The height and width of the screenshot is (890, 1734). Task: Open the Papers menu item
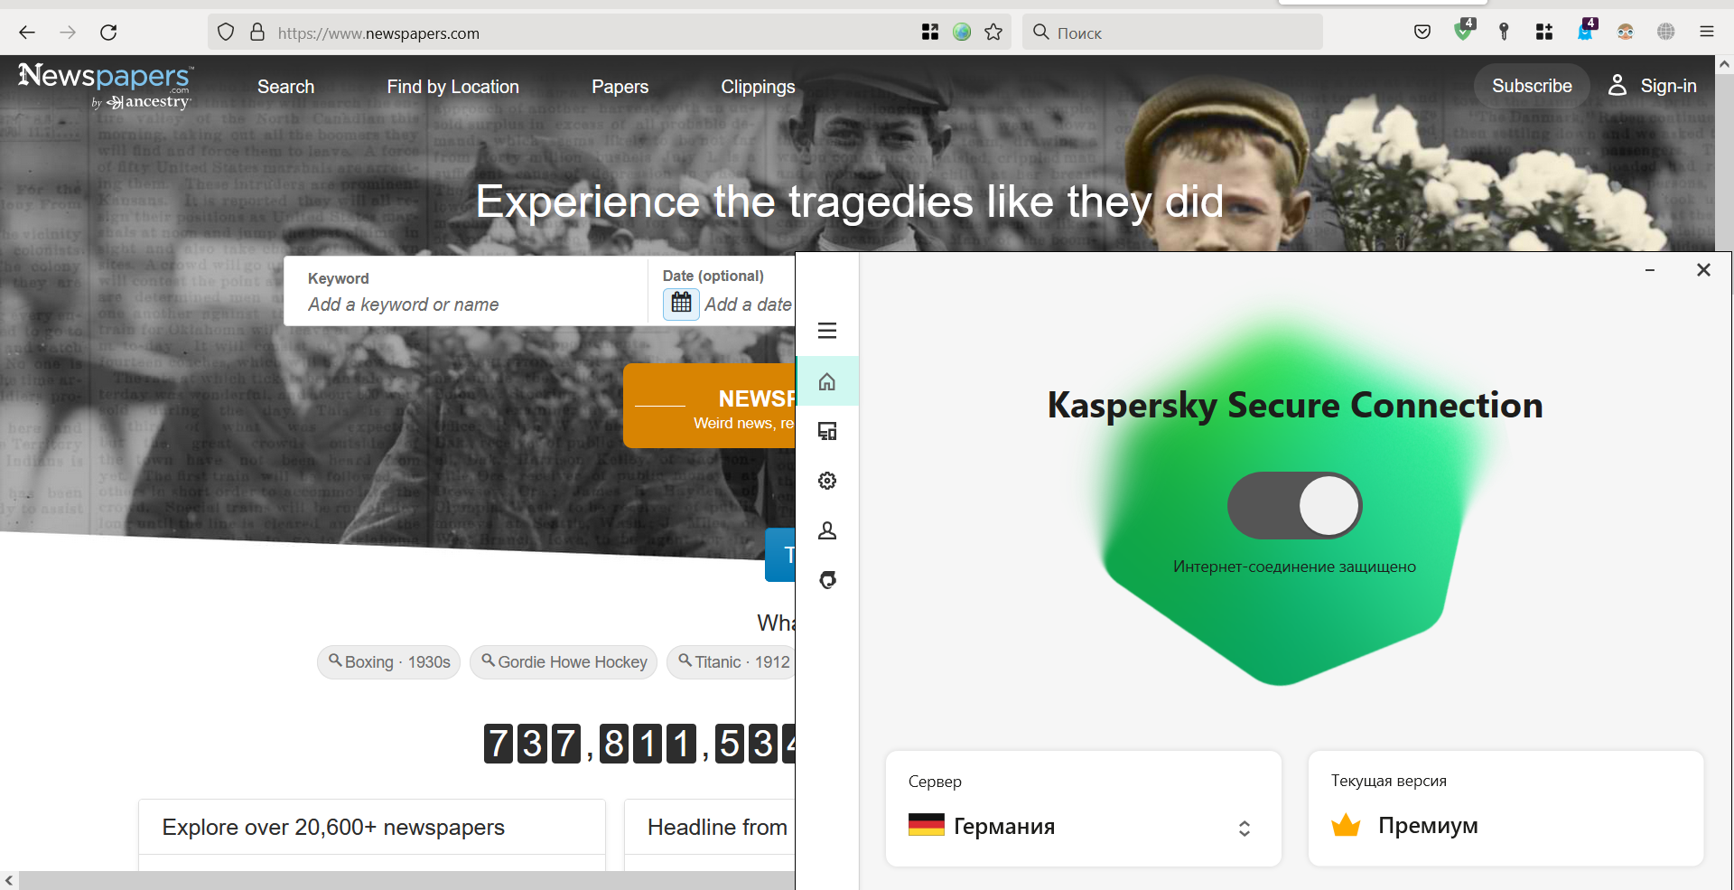pos(620,87)
